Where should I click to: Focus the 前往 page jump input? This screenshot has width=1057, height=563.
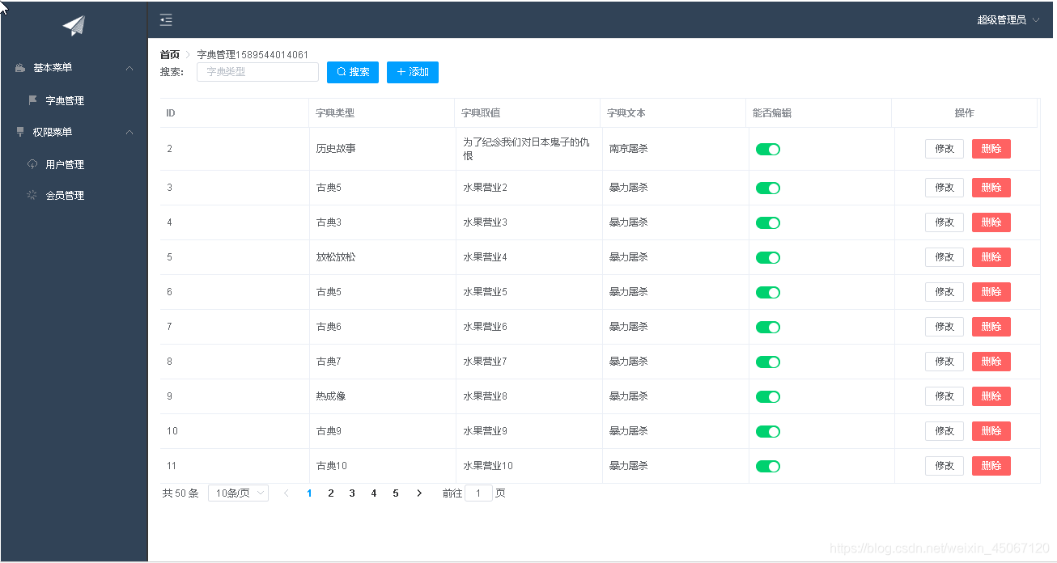478,493
